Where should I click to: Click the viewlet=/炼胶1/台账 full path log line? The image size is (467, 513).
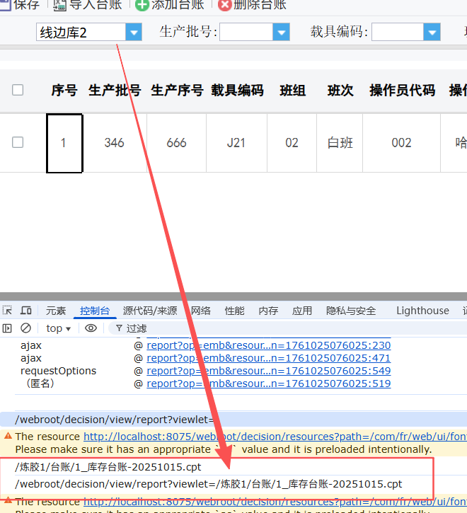[209, 484]
